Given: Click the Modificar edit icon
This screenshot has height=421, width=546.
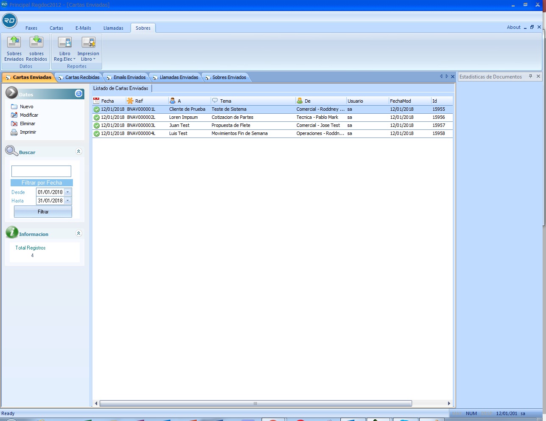Looking at the screenshot, I should click(14, 115).
